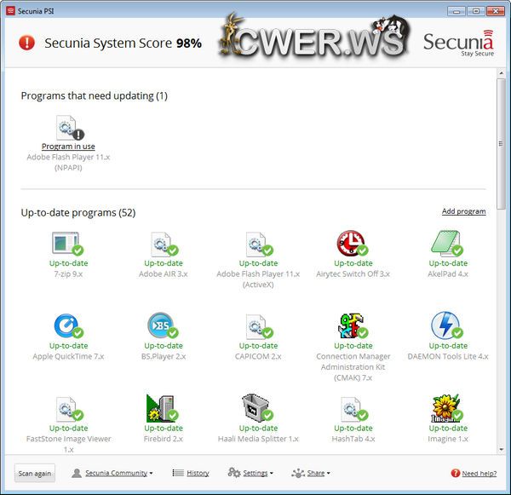Image resolution: width=511 pixels, height=495 pixels.
Task: Click the Add program link
Action: [x=463, y=211]
